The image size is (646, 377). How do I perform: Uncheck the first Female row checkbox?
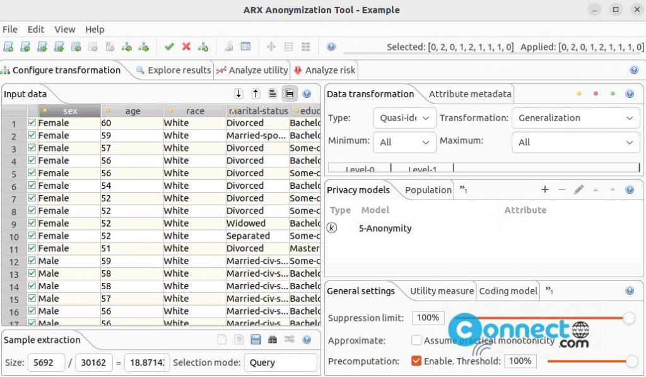click(x=30, y=123)
